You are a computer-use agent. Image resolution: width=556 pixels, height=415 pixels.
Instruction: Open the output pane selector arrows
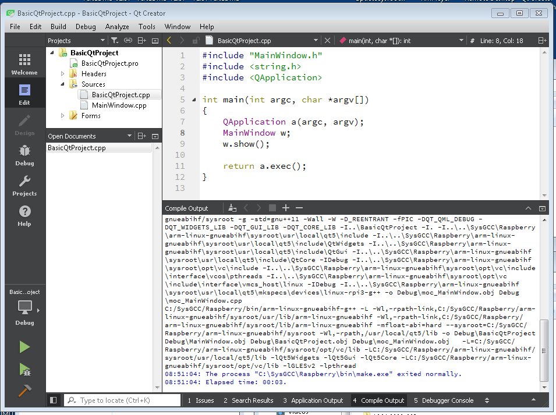tap(487, 400)
